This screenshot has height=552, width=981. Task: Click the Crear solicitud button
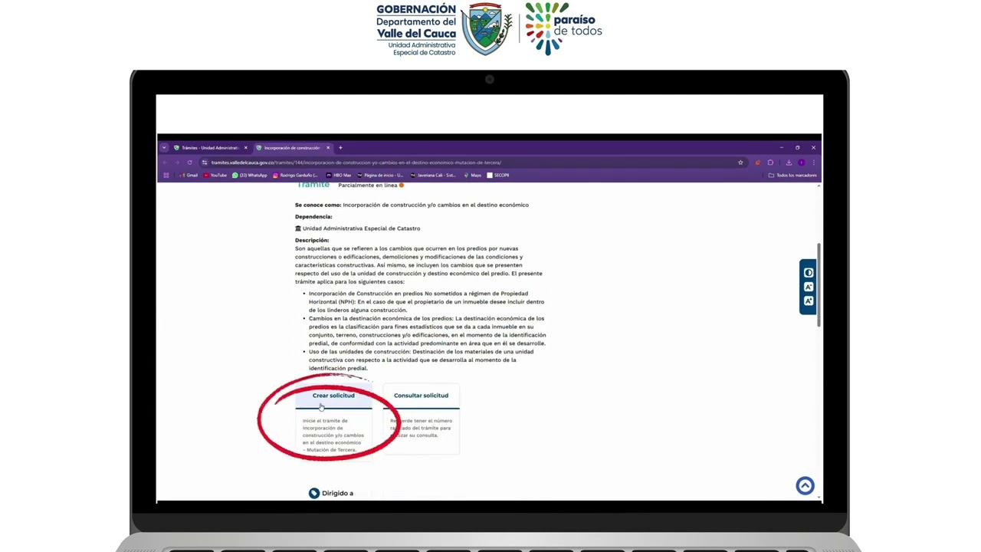(333, 396)
